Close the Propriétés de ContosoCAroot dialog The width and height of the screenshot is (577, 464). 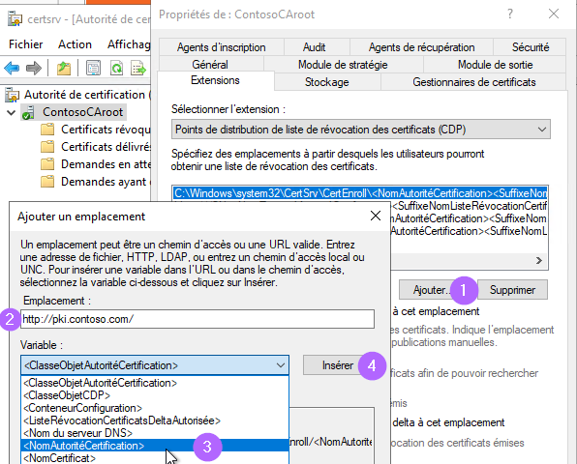(x=554, y=14)
